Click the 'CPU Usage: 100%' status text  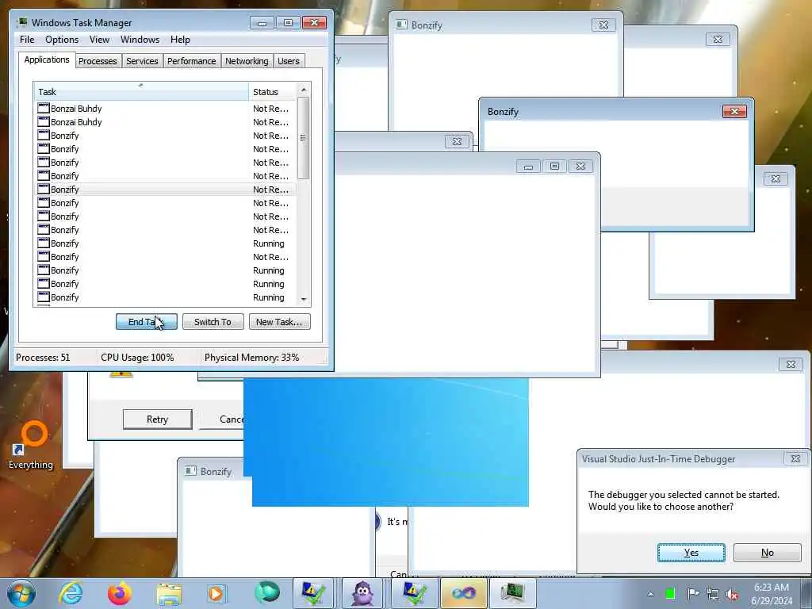tap(137, 358)
